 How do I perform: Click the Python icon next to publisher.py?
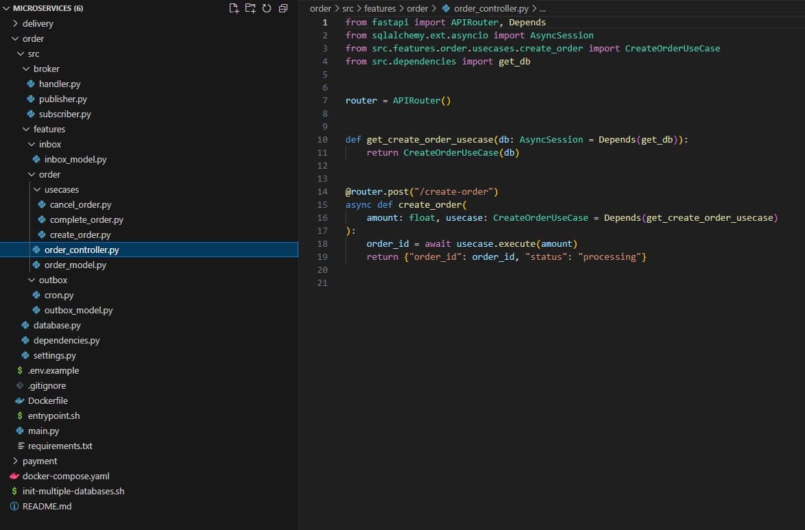tap(31, 99)
